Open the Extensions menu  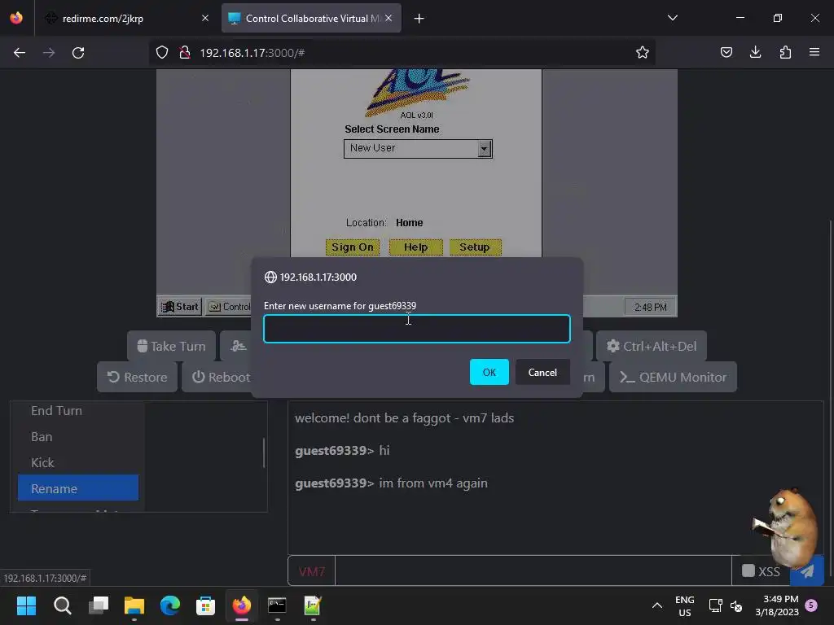click(x=785, y=52)
